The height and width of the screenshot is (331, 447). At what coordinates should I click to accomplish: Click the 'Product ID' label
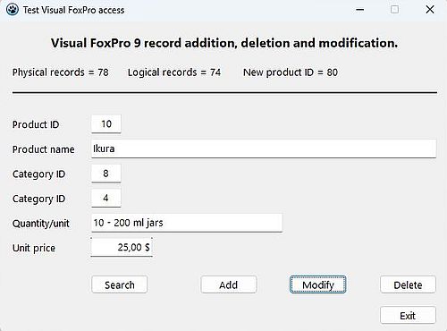pos(36,124)
